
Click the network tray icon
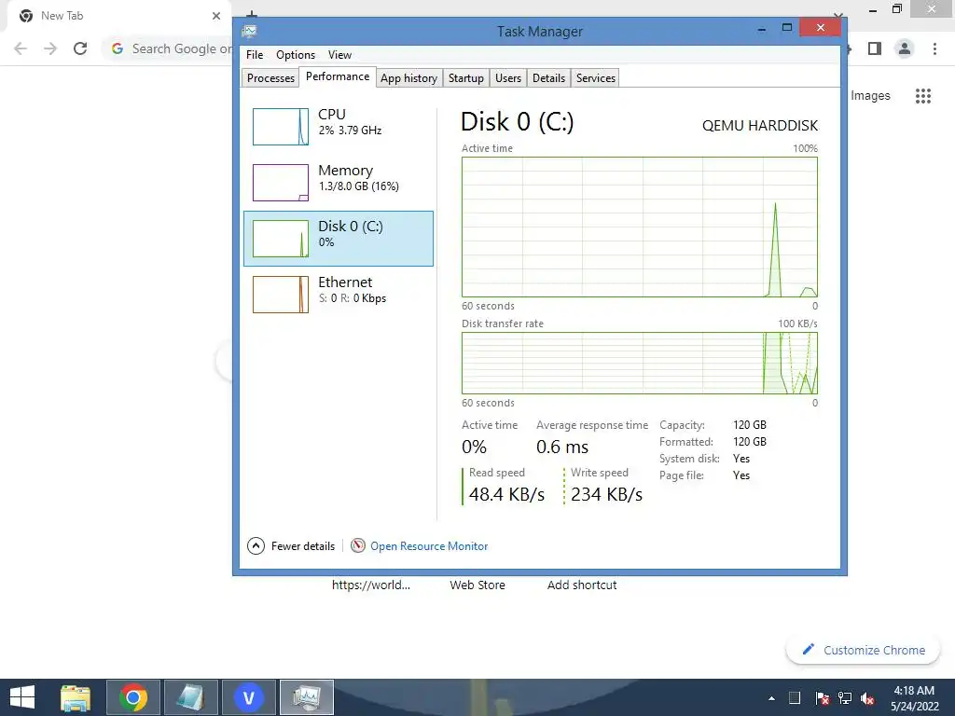[845, 698]
